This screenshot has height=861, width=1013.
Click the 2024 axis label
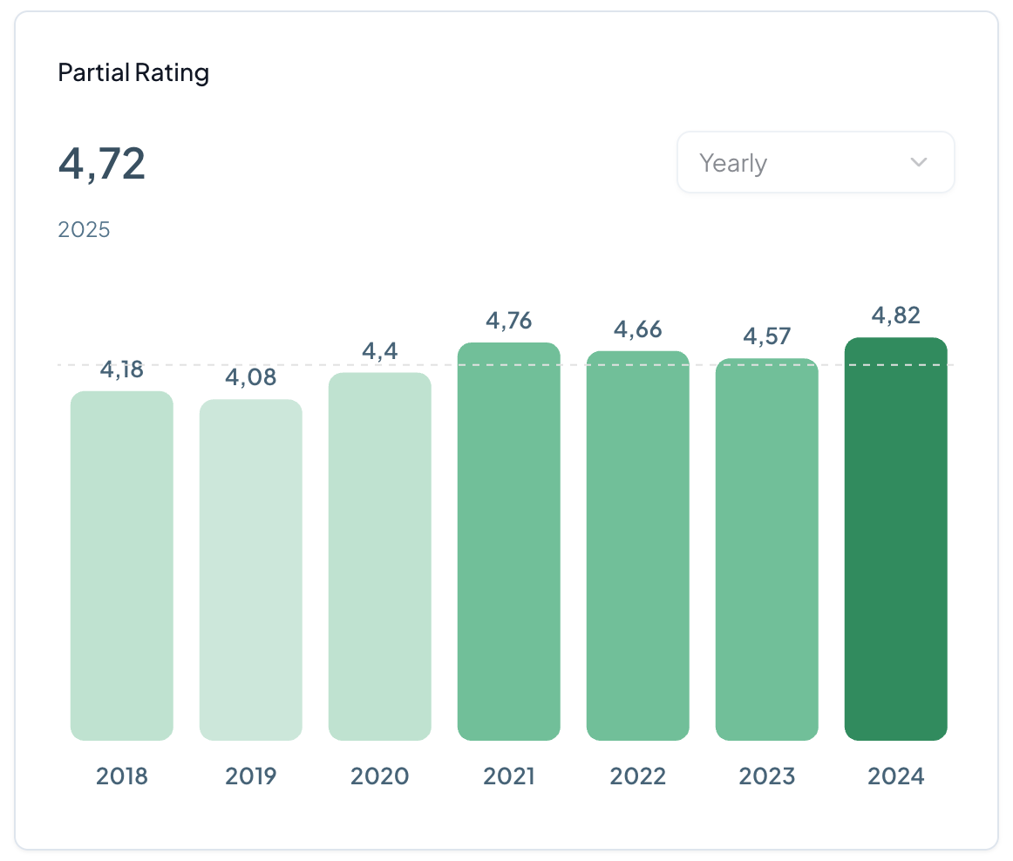pyautogui.click(x=896, y=776)
